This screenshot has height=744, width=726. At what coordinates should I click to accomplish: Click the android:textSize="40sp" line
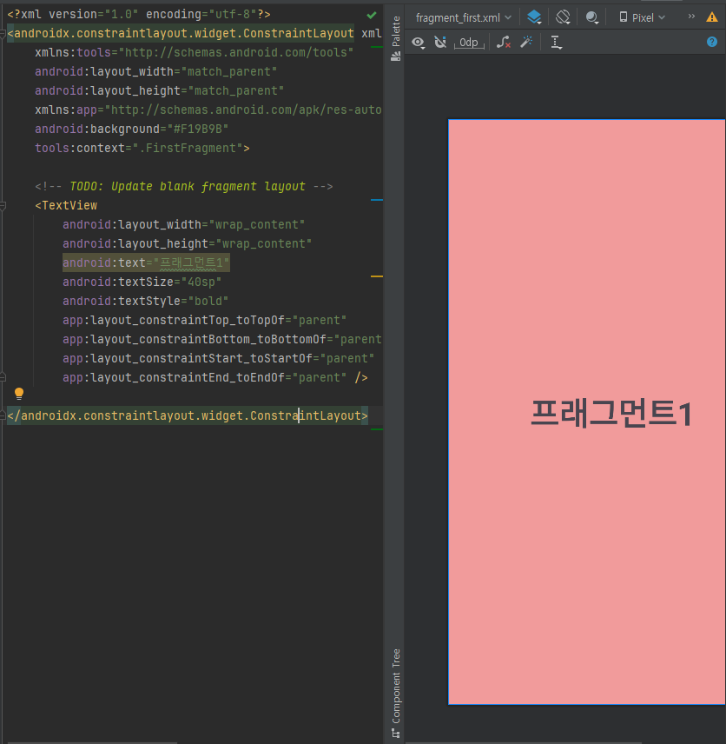point(142,282)
